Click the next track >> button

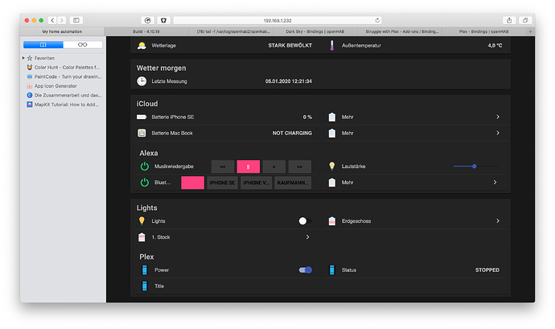click(x=300, y=167)
